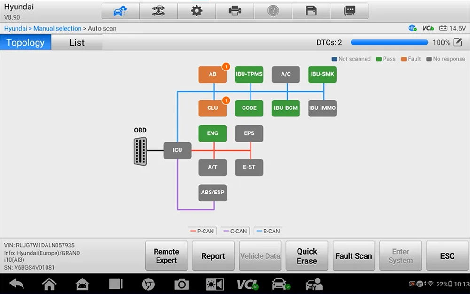Select the A/T module node
Viewport: 470px width, 294px height.
click(x=212, y=167)
